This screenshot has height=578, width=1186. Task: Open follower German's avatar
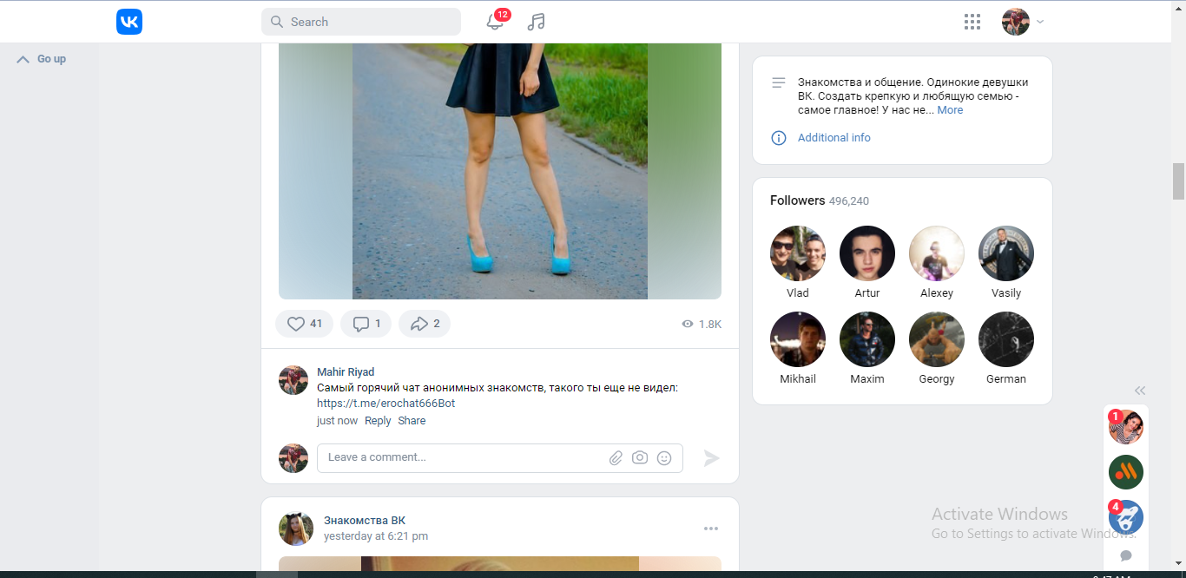click(x=1006, y=339)
